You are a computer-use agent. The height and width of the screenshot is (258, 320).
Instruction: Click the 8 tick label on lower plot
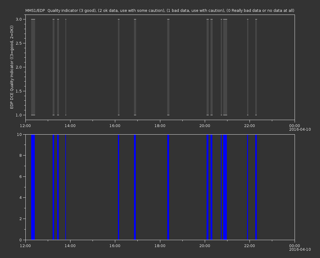(21, 156)
